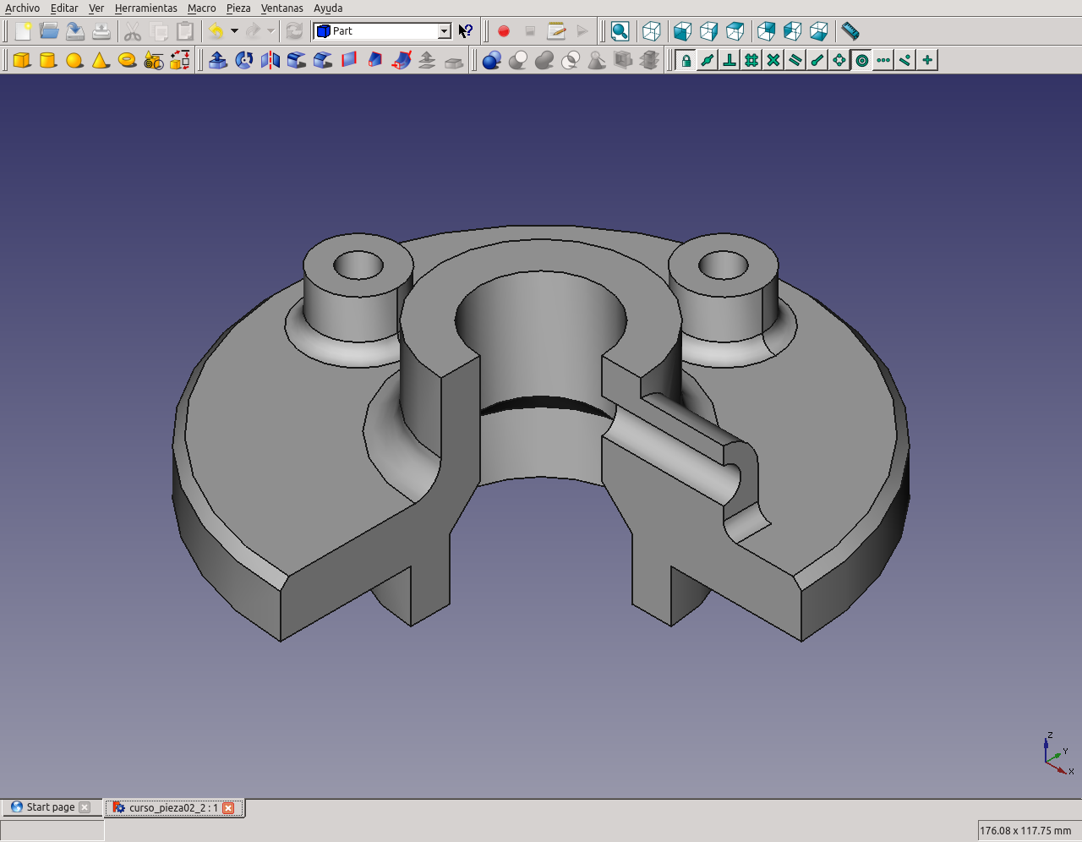This screenshot has width=1082, height=842.
Task: Create a Box primitive
Action: (22, 60)
